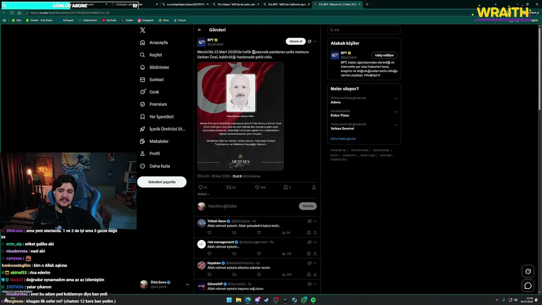Reply to the risk management comment
Screen dimensions: 542x305
coord(209,254)
